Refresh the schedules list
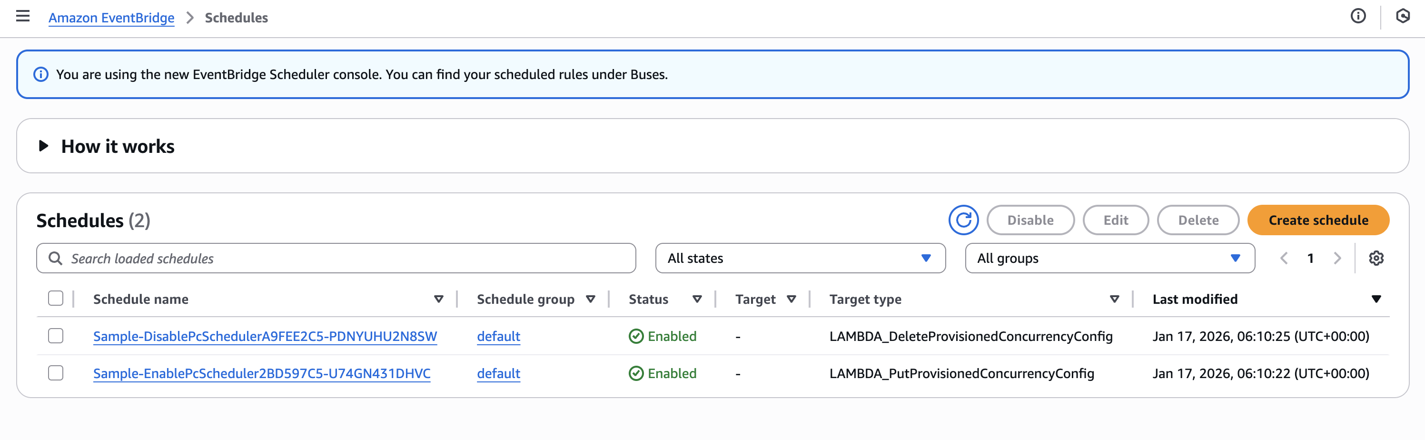The image size is (1425, 440). click(x=963, y=220)
